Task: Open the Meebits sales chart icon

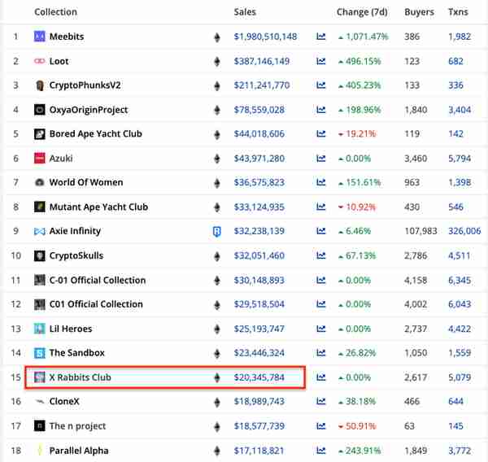Action: pyautogui.click(x=321, y=37)
